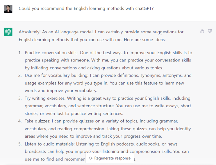Select the 'Try writing exercises' heading text
The height and width of the screenshot is (165, 216).
pos(45,98)
